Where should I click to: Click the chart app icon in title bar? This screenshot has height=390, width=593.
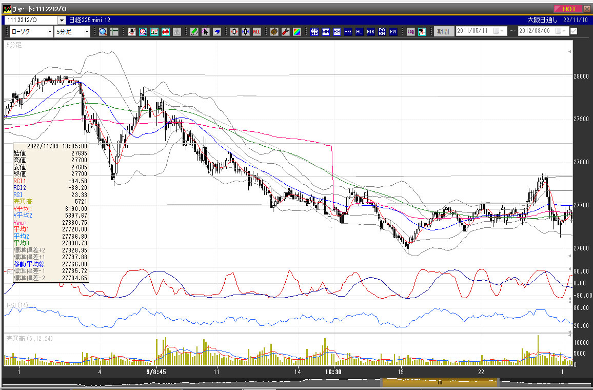[7, 9]
